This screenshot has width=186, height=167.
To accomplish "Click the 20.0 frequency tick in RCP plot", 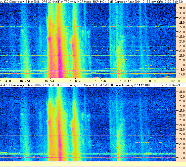I will (182, 60).
